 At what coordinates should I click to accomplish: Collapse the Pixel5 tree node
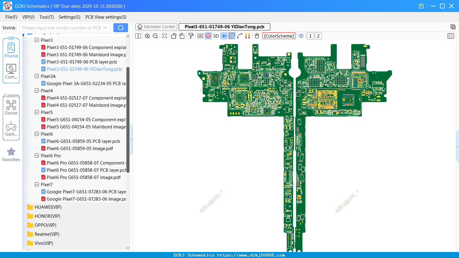tap(37, 112)
